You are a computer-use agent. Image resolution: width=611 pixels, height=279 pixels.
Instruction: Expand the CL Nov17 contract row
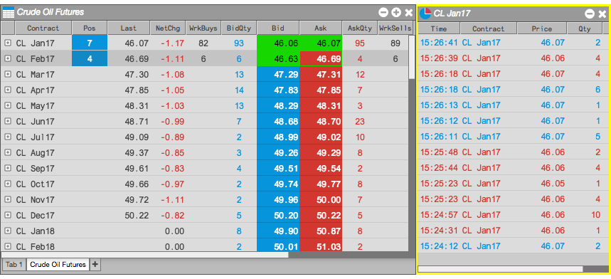click(7, 199)
